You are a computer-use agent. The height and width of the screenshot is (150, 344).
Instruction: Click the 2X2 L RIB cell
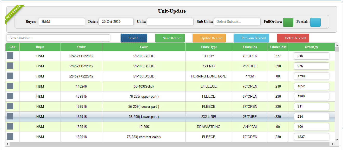pyautogui.click(x=209, y=117)
